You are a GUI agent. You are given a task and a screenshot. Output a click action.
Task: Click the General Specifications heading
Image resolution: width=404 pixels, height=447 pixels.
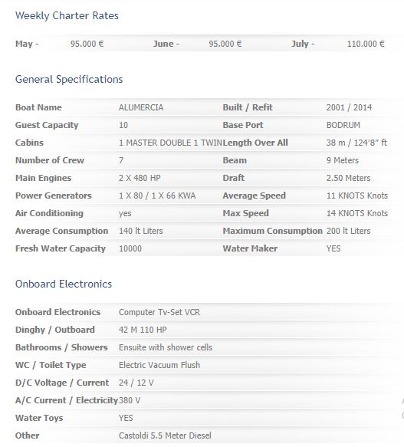click(69, 79)
